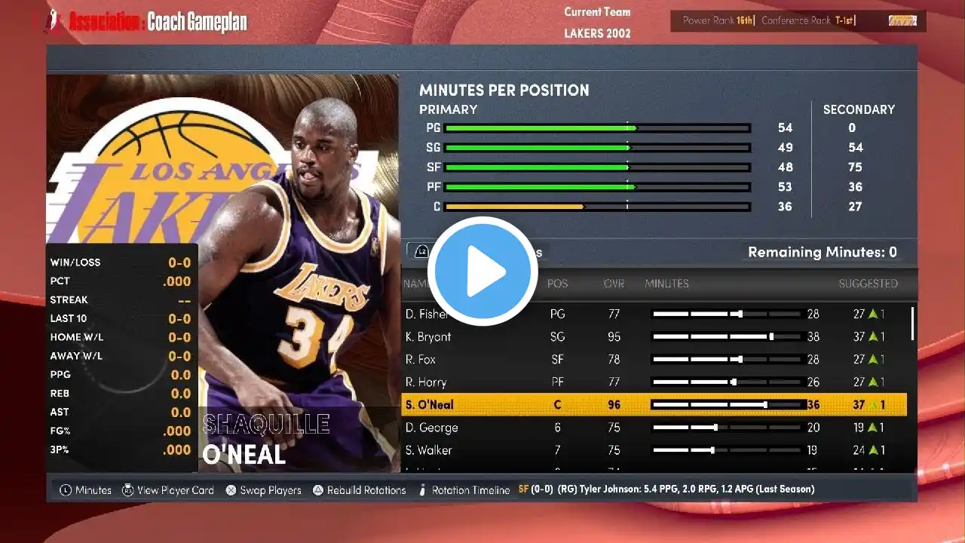
Task: Open Rotation Timeline
Action: pos(471,490)
